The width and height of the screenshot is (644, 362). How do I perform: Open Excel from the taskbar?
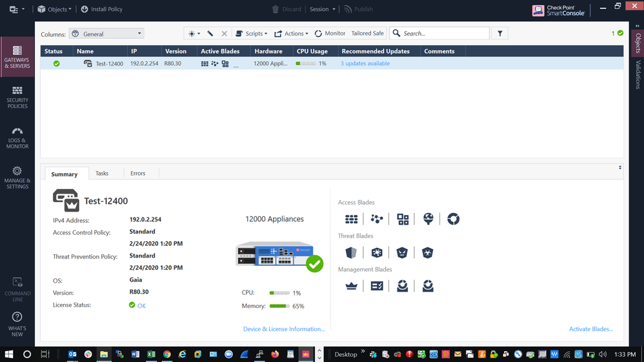coord(151,354)
